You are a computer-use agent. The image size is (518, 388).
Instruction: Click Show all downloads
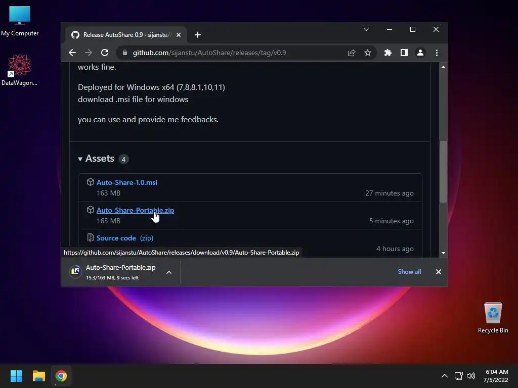pos(409,271)
